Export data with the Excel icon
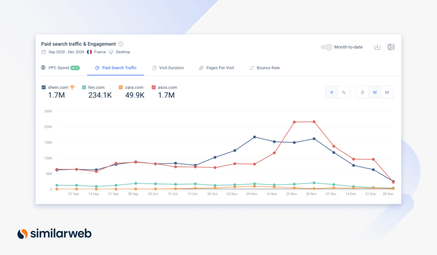The height and width of the screenshot is (255, 437). (x=391, y=47)
